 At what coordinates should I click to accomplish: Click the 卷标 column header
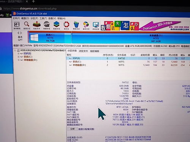tap(69, 55)
